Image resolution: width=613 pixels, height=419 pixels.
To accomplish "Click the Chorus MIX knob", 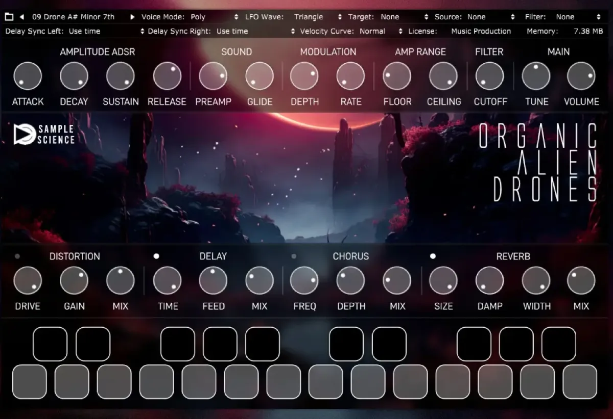I will click(397, 280).
